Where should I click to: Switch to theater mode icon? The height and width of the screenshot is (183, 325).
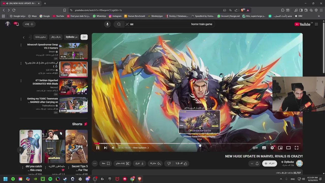[288, 148]
